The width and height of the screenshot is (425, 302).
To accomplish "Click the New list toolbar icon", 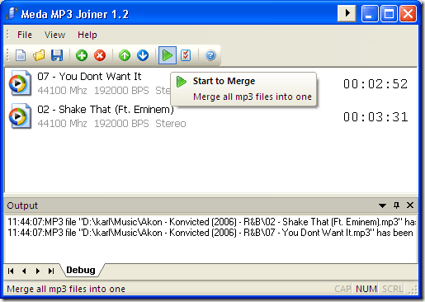I will click(x=21, y=55).
